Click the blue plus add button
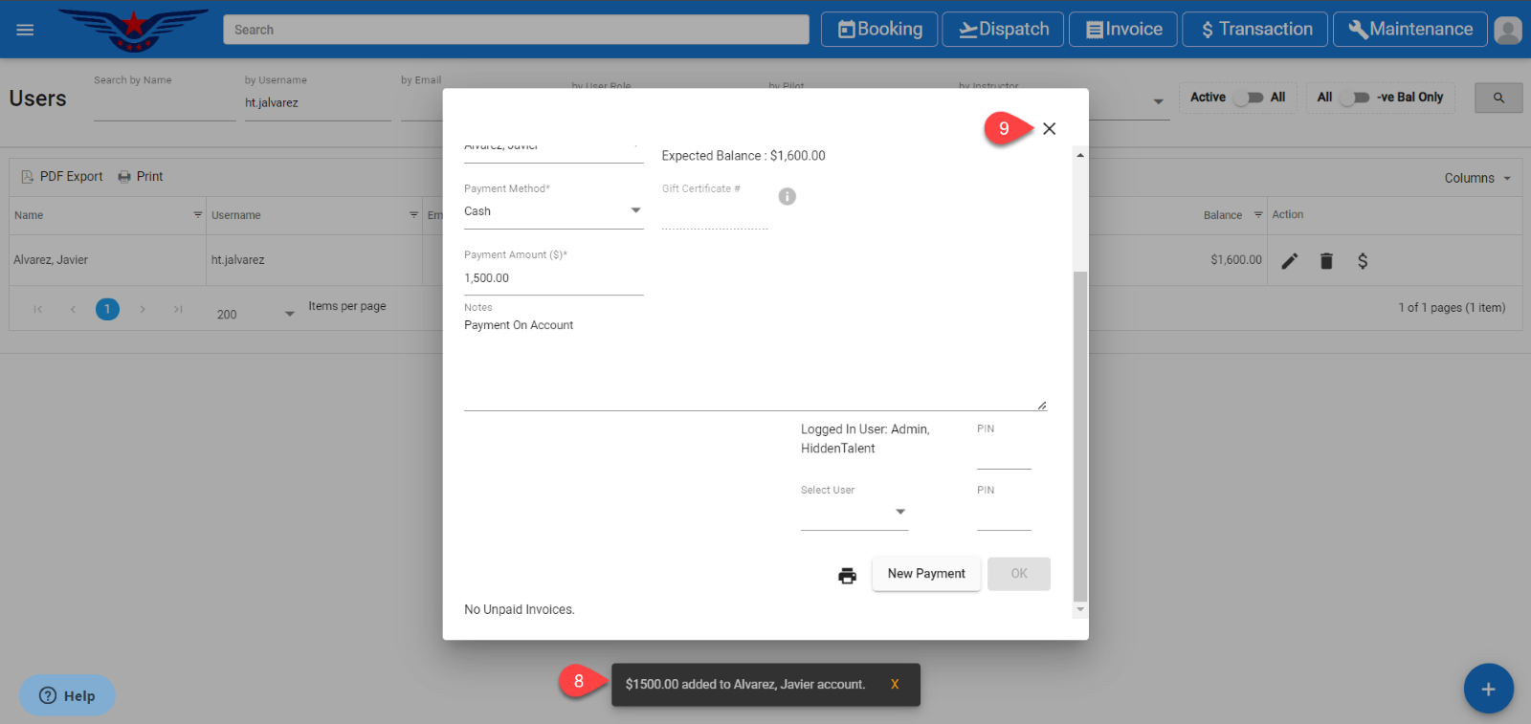The width and height of the screenshot is (1531, 724). pos(1488,689)
